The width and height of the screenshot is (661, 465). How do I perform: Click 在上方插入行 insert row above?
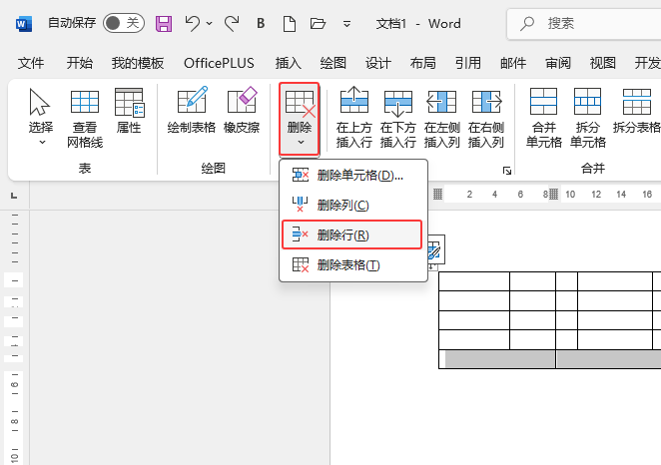[x=354, y=118]
